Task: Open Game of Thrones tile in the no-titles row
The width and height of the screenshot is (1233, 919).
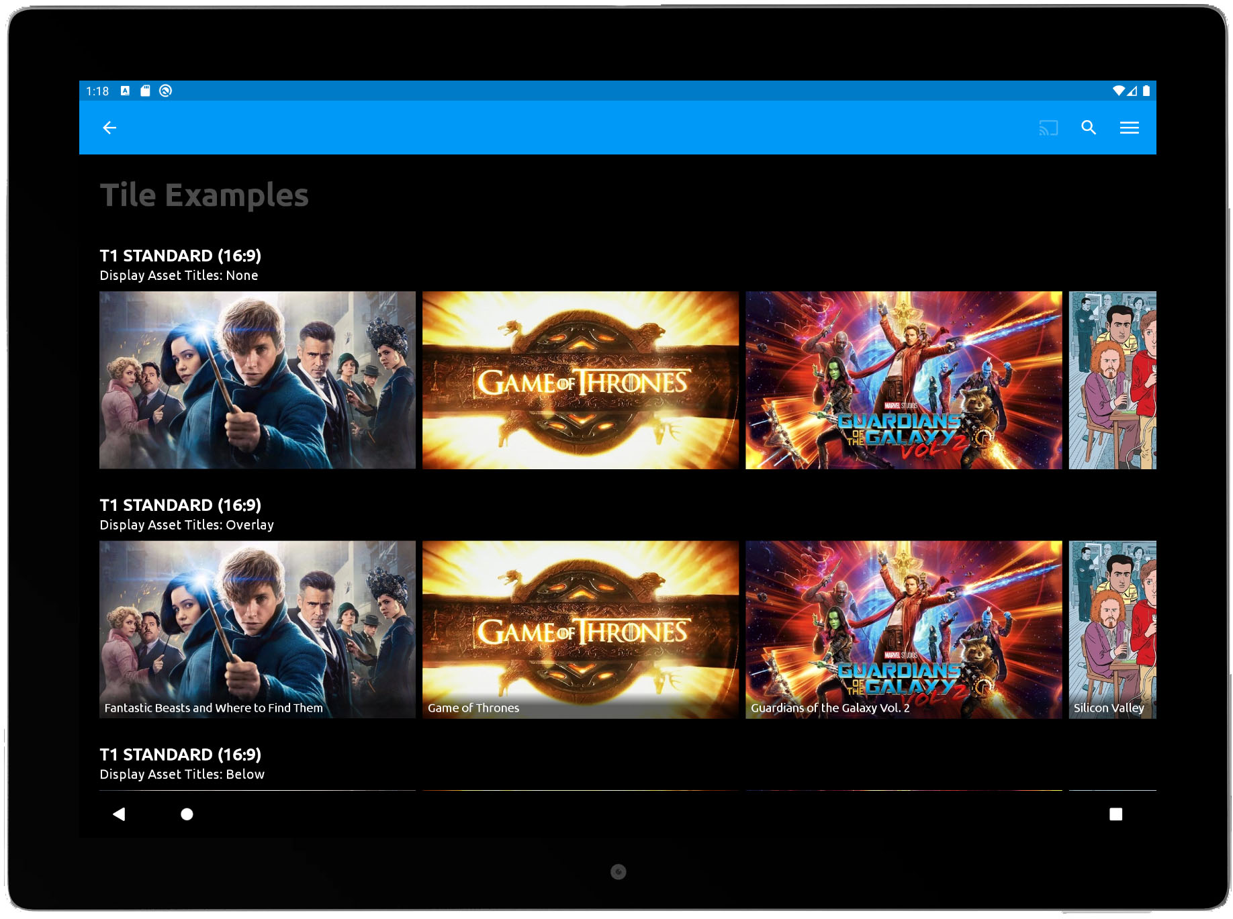Action: coord(581,380)
